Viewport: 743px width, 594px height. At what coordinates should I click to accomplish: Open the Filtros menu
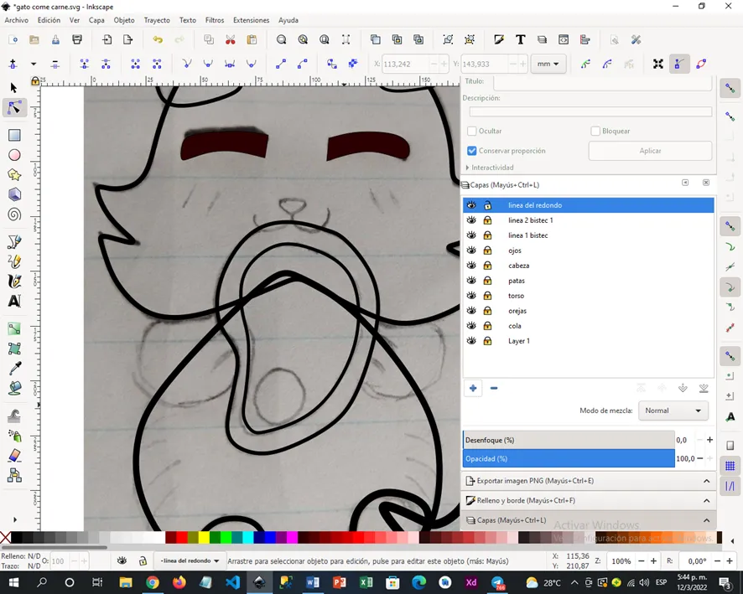215,20
